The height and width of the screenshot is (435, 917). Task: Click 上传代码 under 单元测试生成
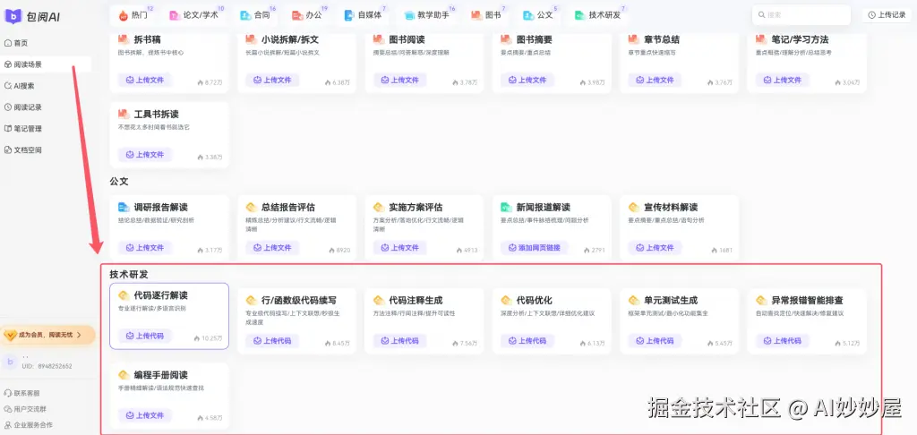click(656, 340)
